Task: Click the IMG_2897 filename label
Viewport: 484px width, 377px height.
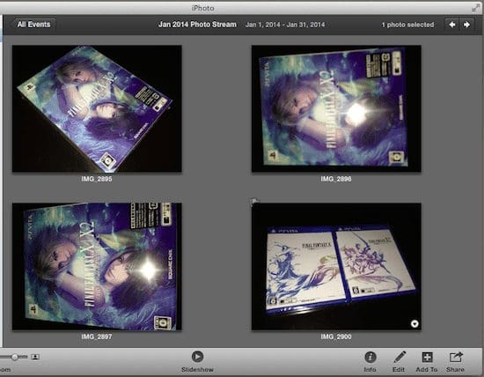Action: 97,336
